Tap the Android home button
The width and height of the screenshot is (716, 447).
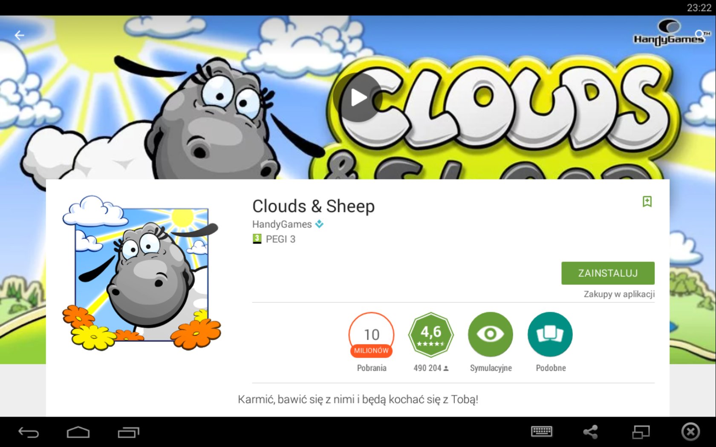(78, 433)
